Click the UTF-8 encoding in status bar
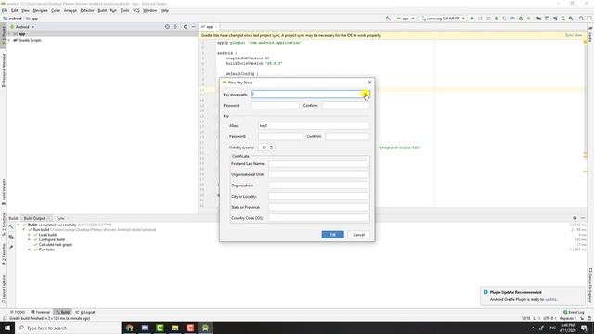The image size is (594, 334). [x=549, y=318]
